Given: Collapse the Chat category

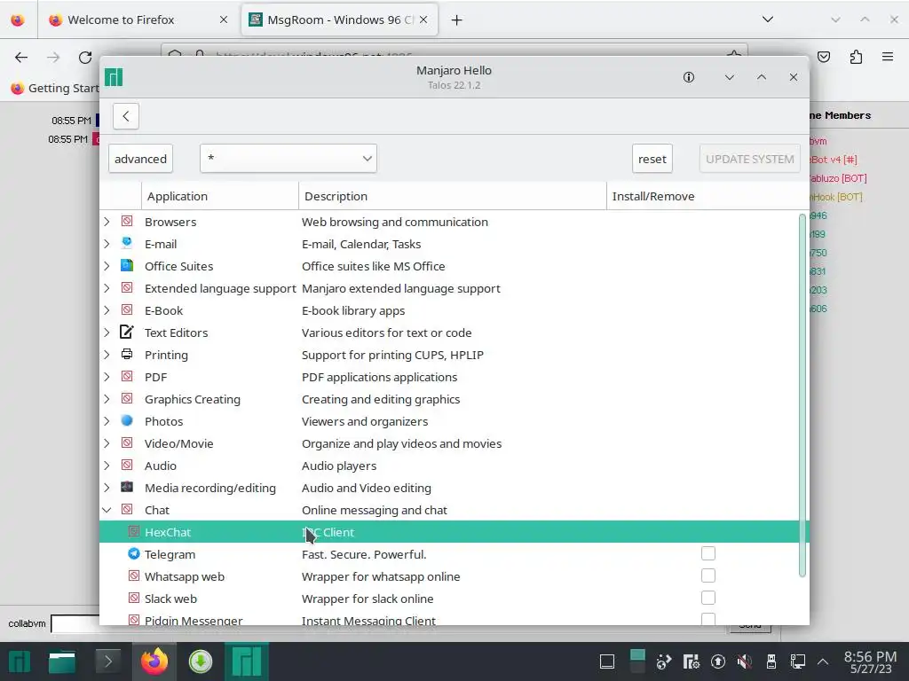Looking at the screenshot, I should pyautogui.click(x=107, y=510).
